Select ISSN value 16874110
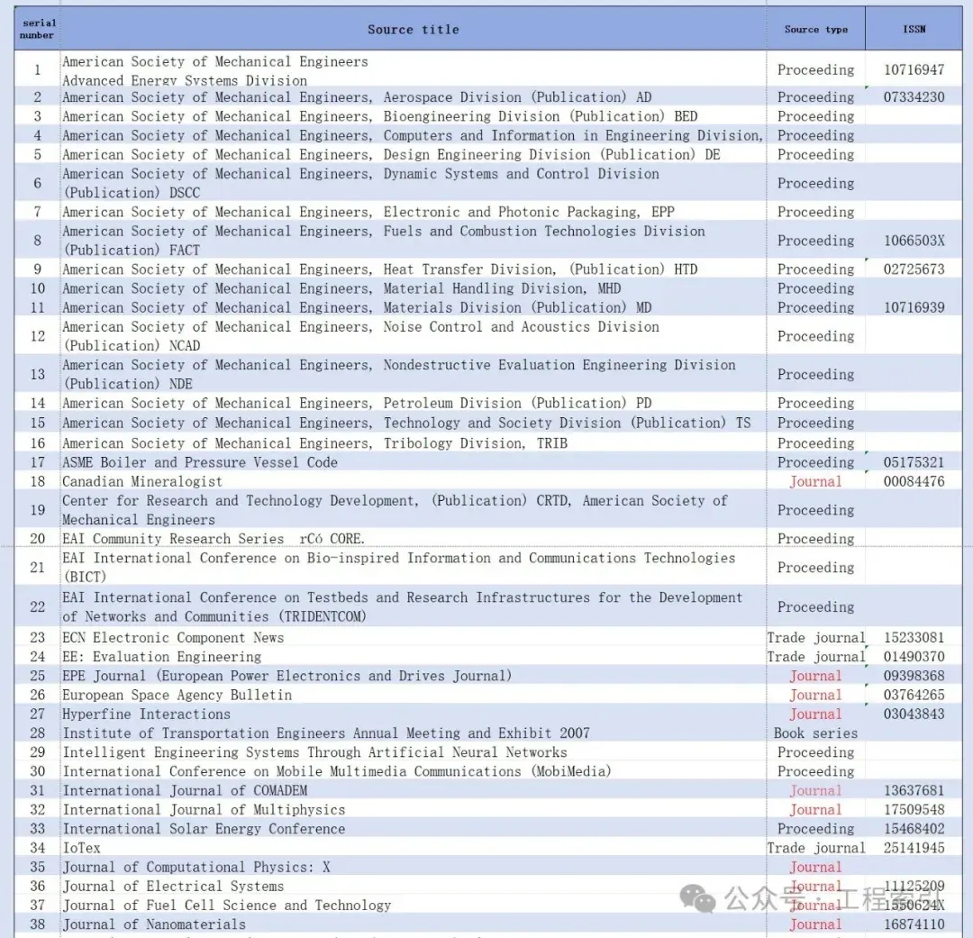The width and height of the screenshot is (973, 938). (x=914, y=924)
